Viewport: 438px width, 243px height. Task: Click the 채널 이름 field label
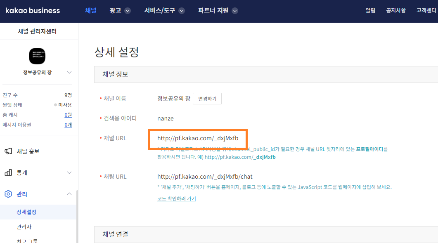click(x=115, y=99)
